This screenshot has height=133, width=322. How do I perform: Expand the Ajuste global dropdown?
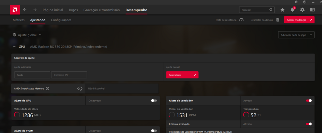click(x=40, y=35)
